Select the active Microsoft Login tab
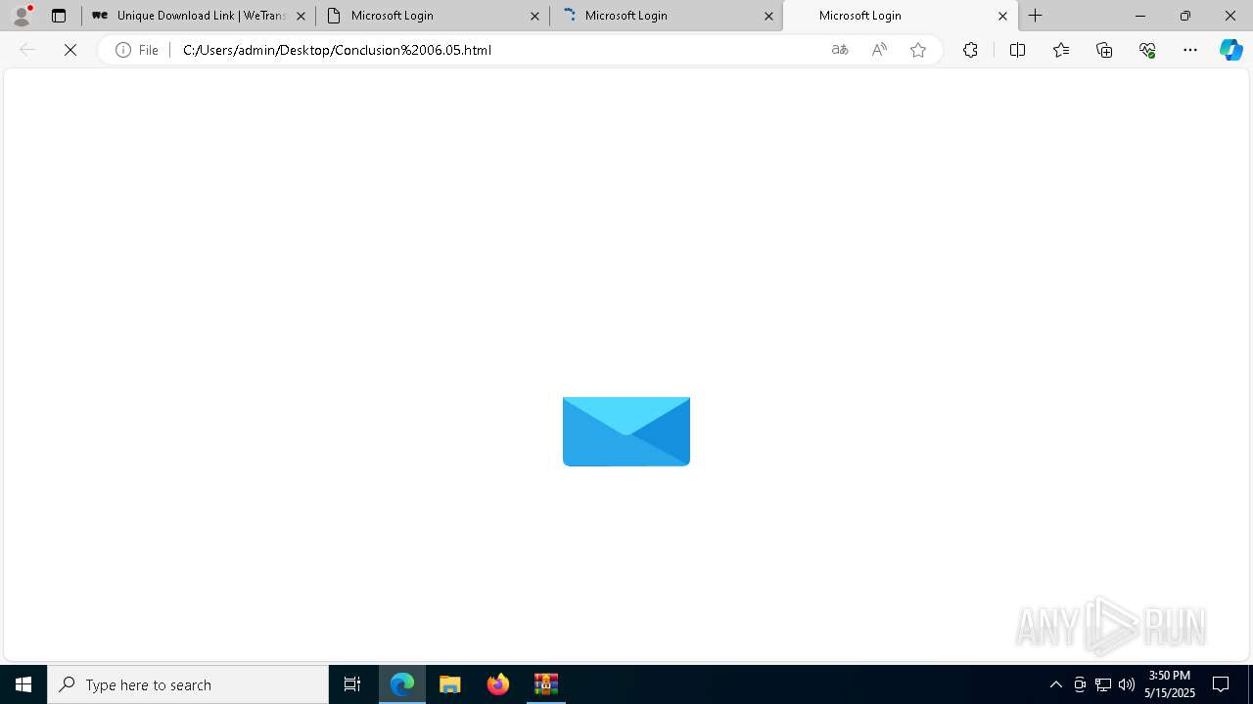This screenshot has width=1253, height=704. pyautogui.click(x=901, y=16)
